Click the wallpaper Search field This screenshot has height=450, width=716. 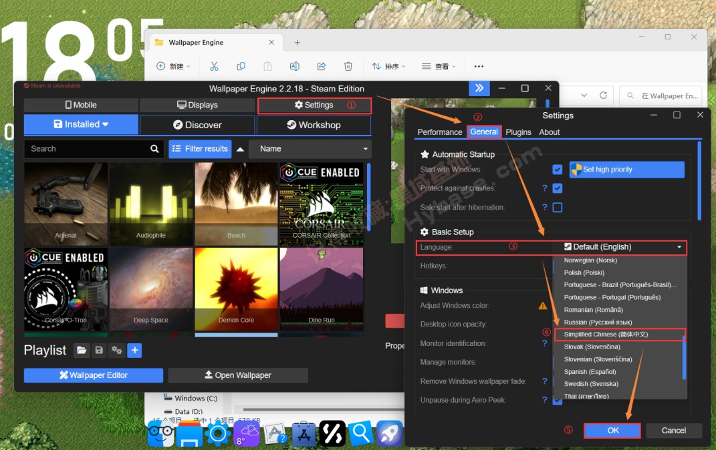[94, 149]
